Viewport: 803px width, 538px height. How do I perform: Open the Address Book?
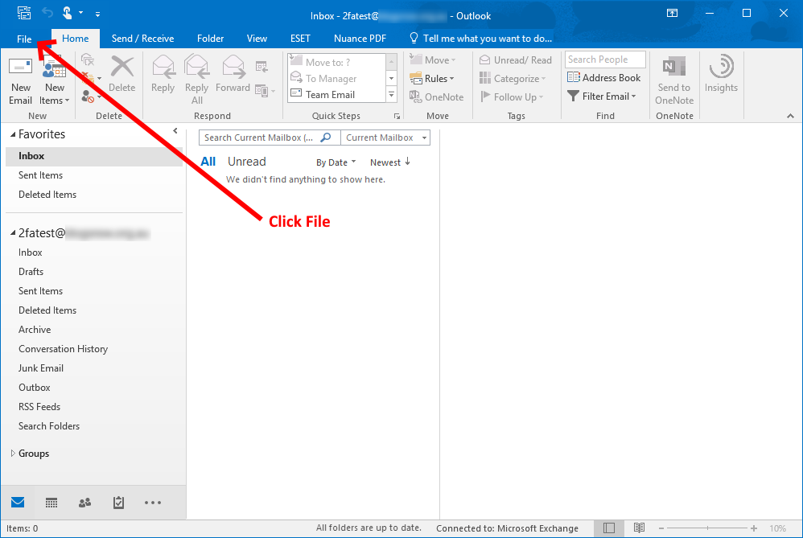pyautogui.click(x=603, y=78)
